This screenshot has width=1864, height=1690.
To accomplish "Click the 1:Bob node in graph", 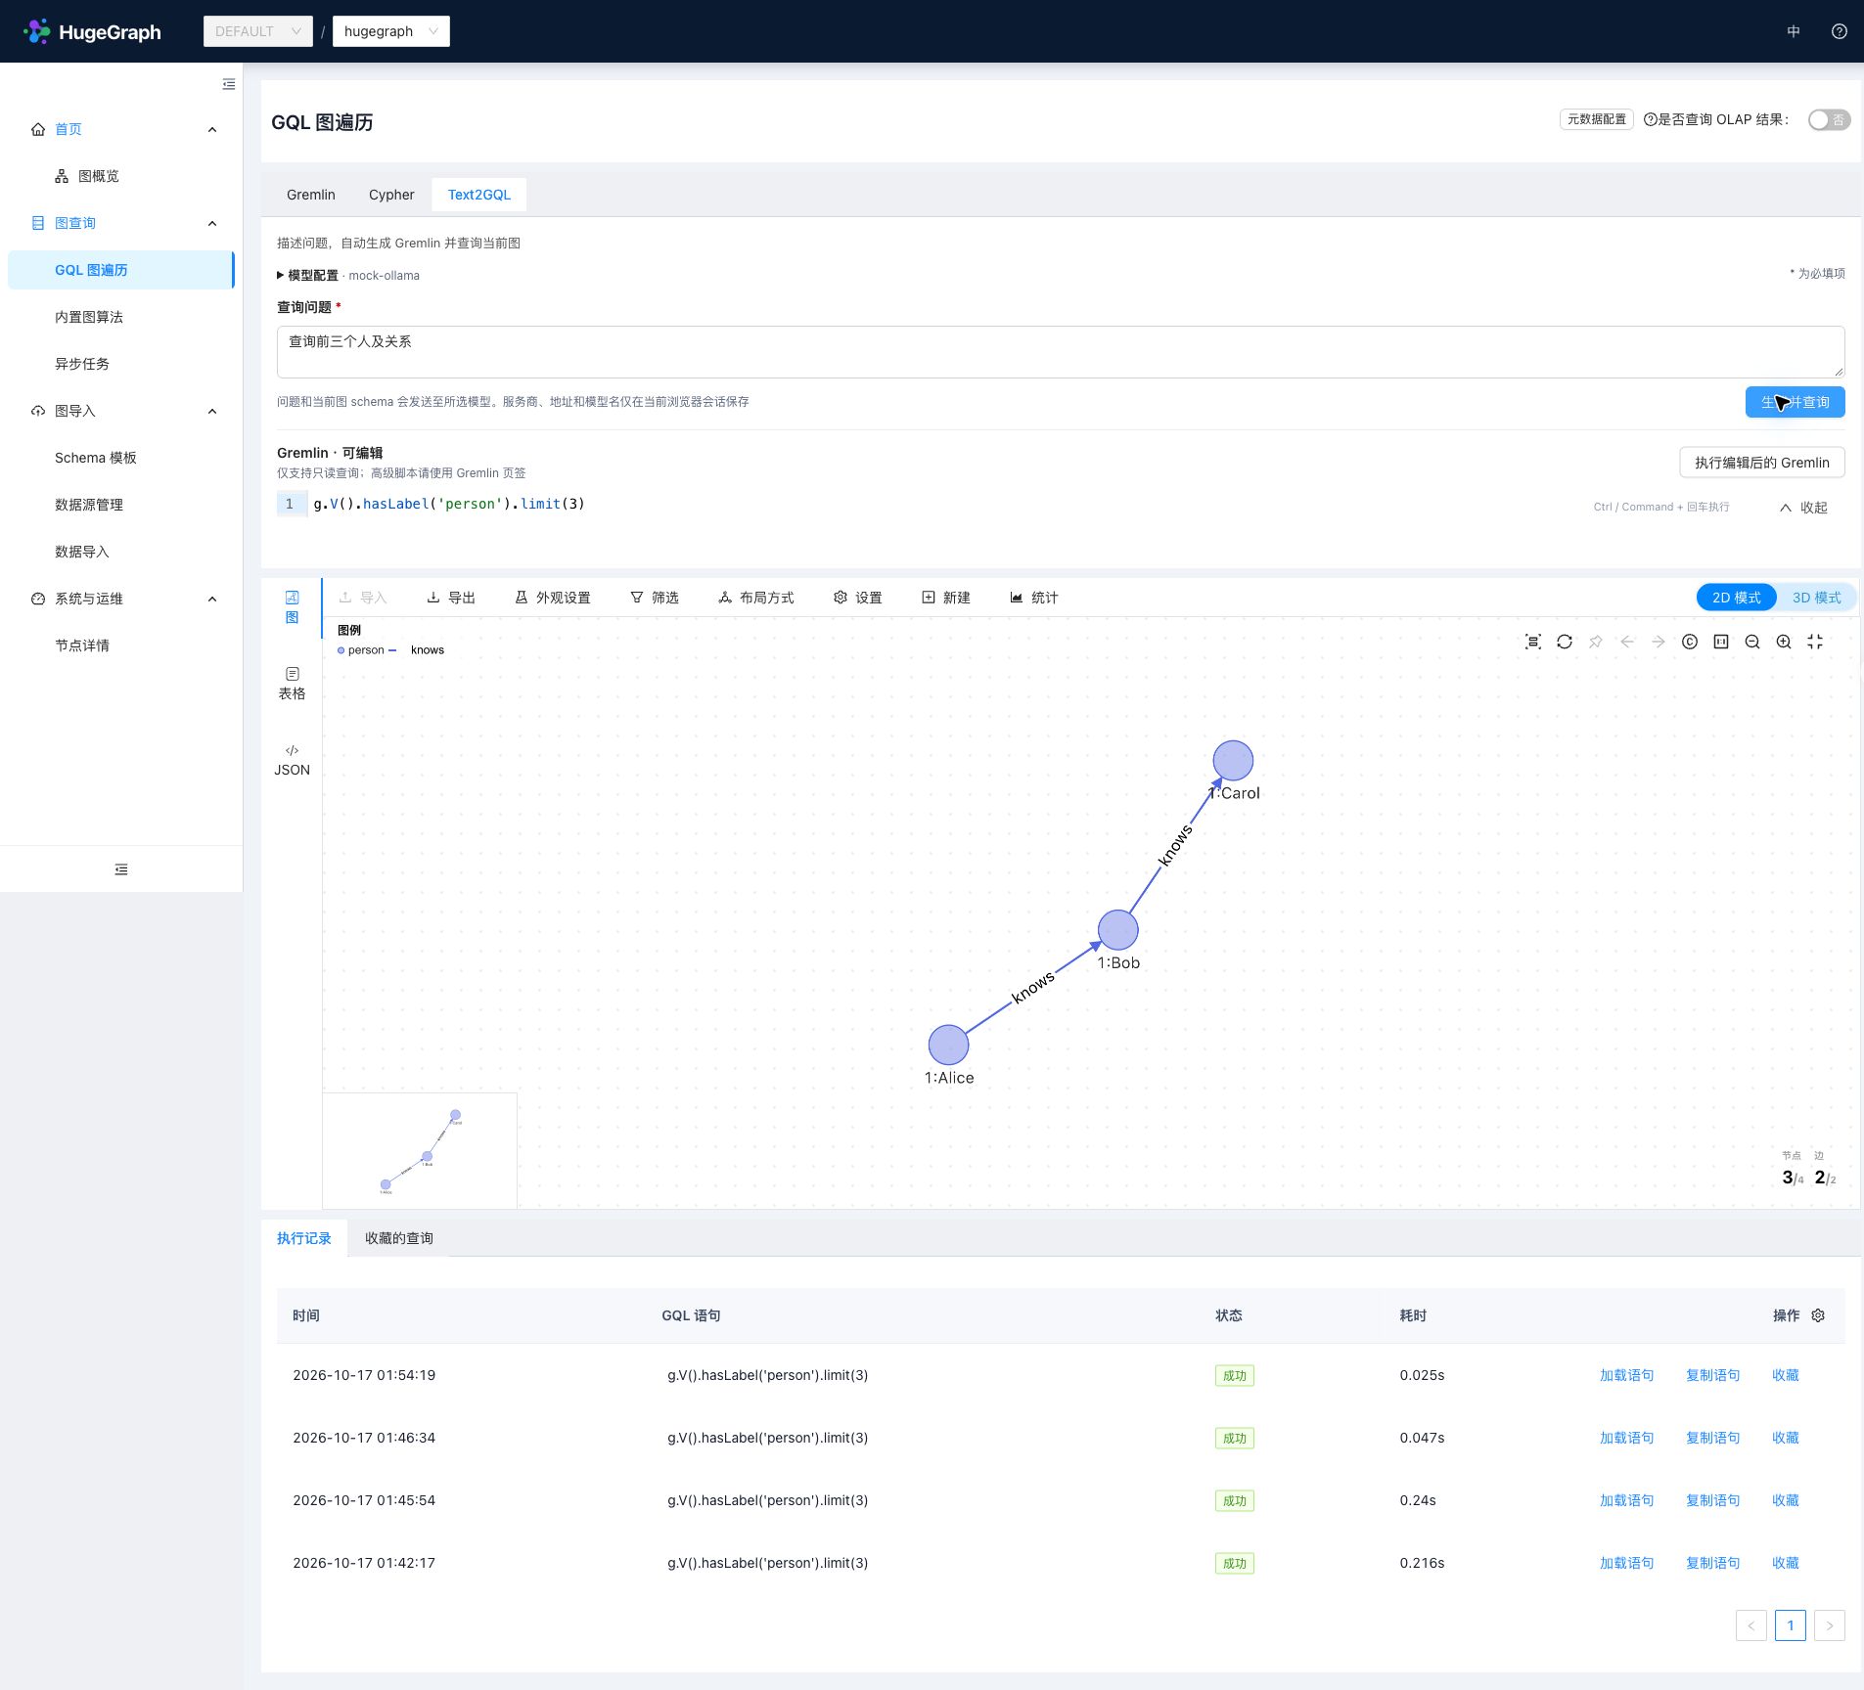I will coord(1117,930).
